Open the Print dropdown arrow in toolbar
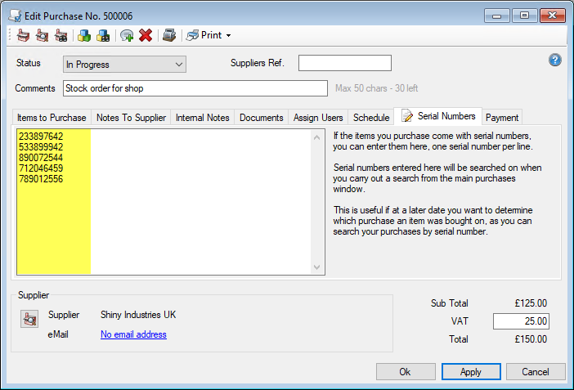Screen dimensions: 574x390 point(228,36)
